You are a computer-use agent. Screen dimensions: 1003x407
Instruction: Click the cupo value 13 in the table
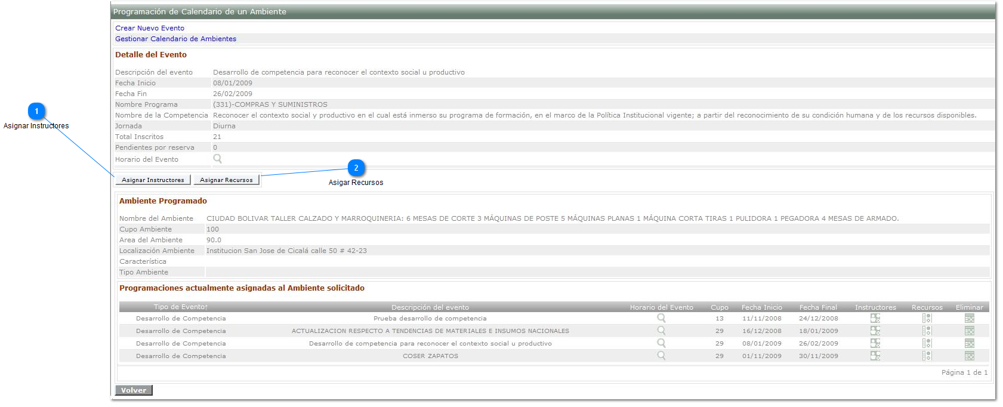click(x=720, y=319)
